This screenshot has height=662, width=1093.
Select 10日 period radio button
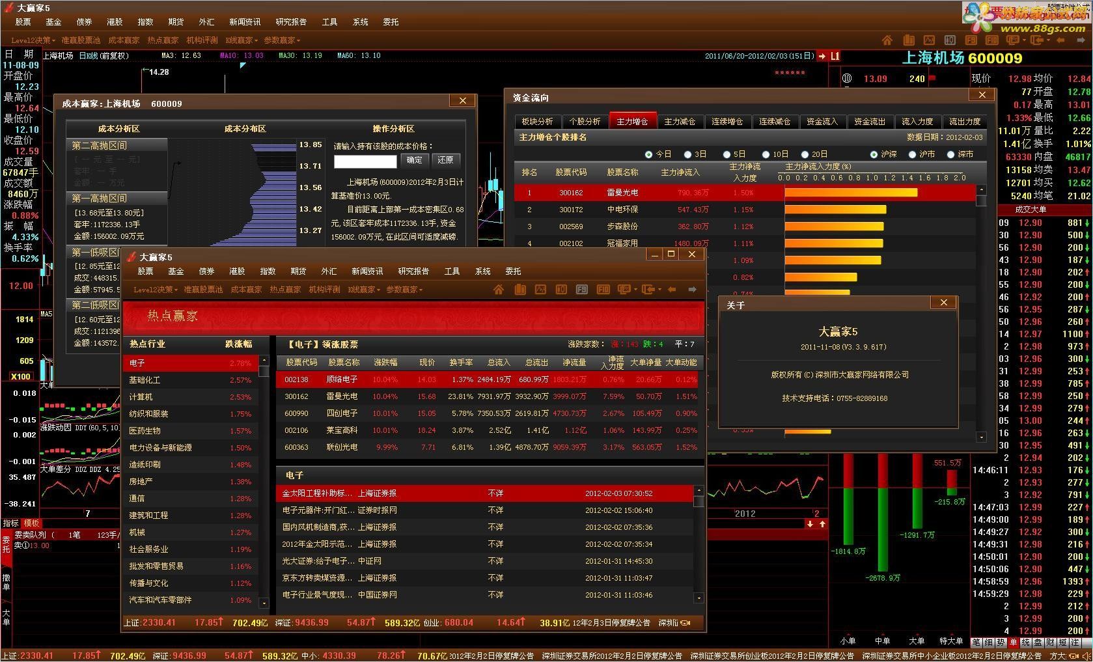(766, 154)
